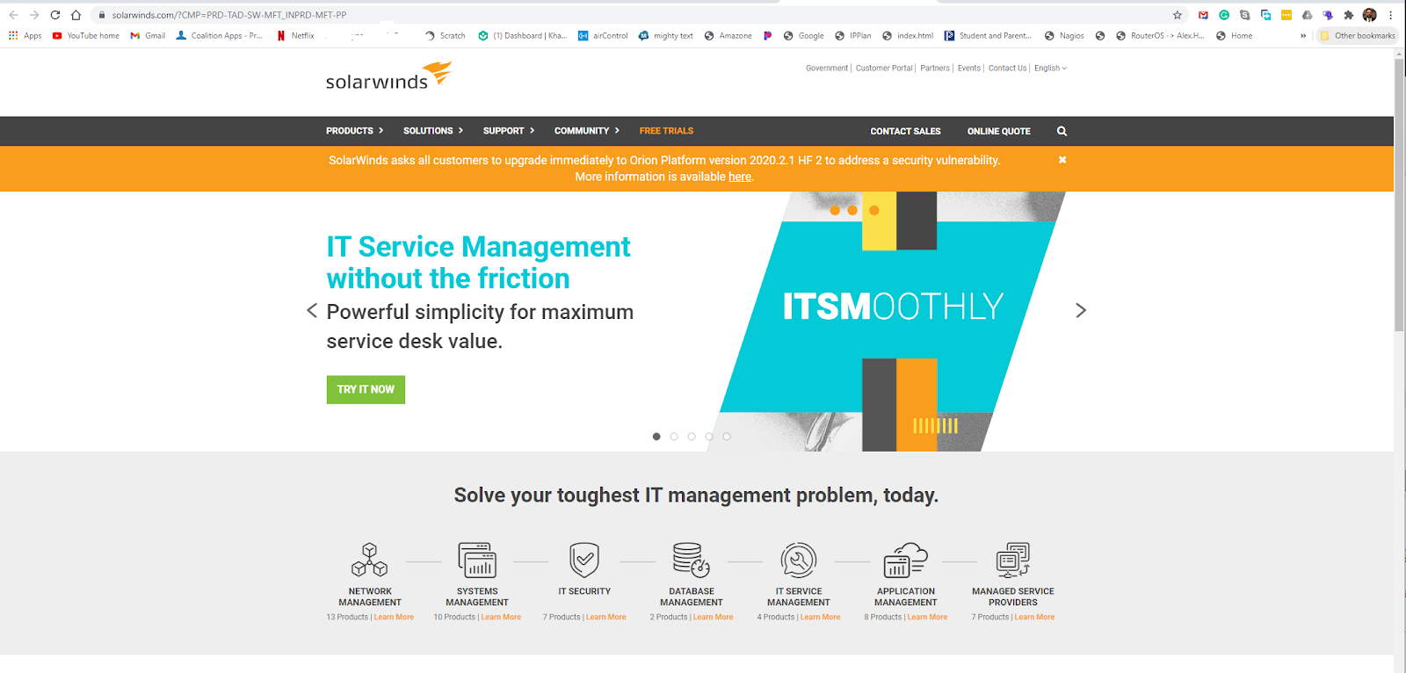Screen dimensions: 1406x673
Task: Open the English language dropdown
Action: click(1050, 69)
